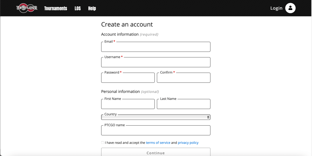The width and height of the screenshot is (312, 156).
Task: Click the Last Name input
Action: pyautogui.click(x=183, y=104)
